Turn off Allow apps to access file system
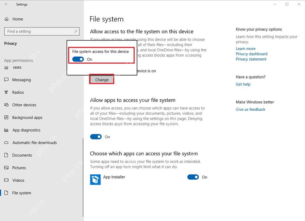This screenshot has height=221, width=305. [x=96, y=137]
